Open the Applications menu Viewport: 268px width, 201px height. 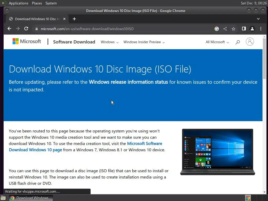19,3
